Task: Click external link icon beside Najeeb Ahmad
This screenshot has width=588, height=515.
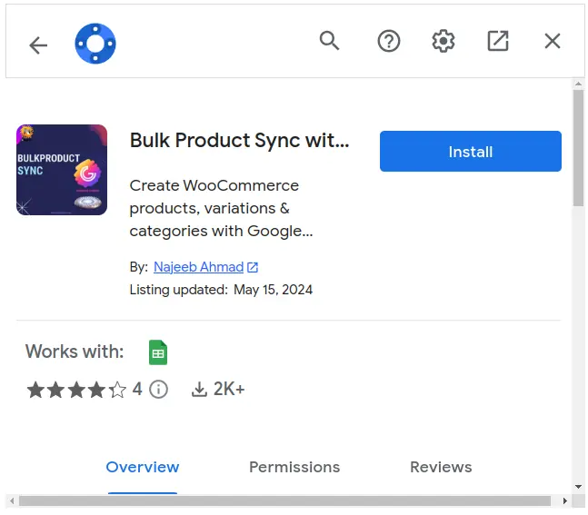Action: pyautogui.click(x=253, y=267)
